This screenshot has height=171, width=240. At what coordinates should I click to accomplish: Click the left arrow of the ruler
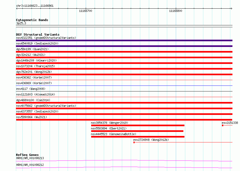click(17, 9)
